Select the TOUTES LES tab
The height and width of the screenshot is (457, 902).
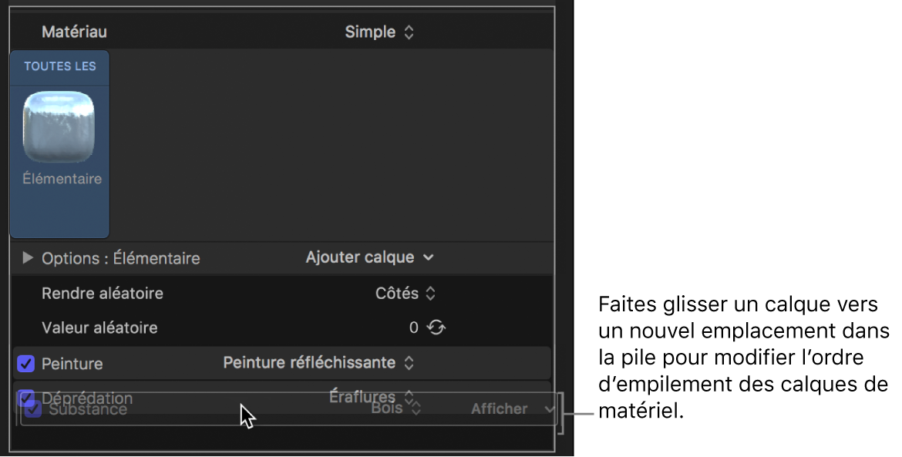coord(59,68)
